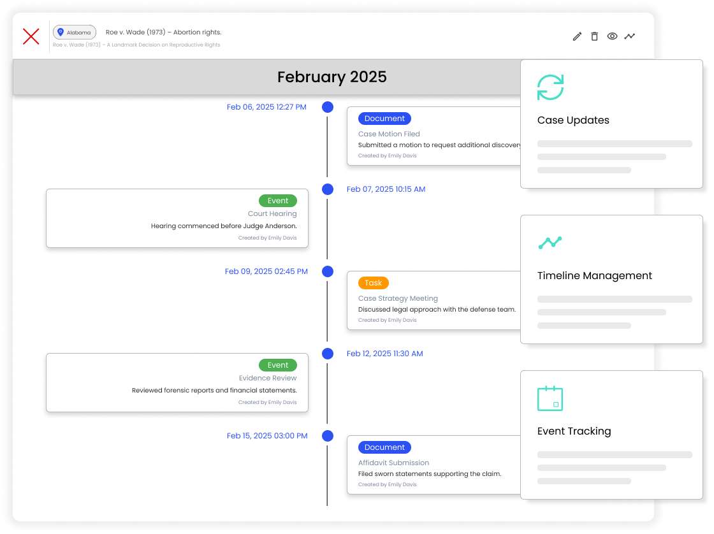Click the Event badge on Evidence Review card
714x534 pixels.
(x=278, y=364)
